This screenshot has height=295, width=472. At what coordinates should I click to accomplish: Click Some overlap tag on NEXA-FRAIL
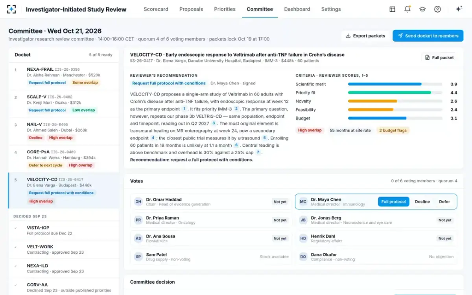tap(85, 83)
